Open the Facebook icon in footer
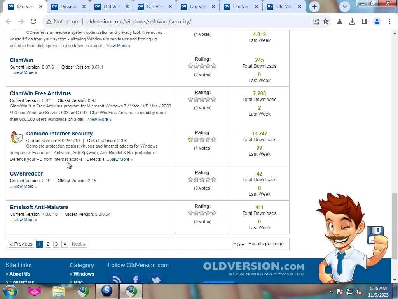Screen dimensions: 398x299 (136, 279)
